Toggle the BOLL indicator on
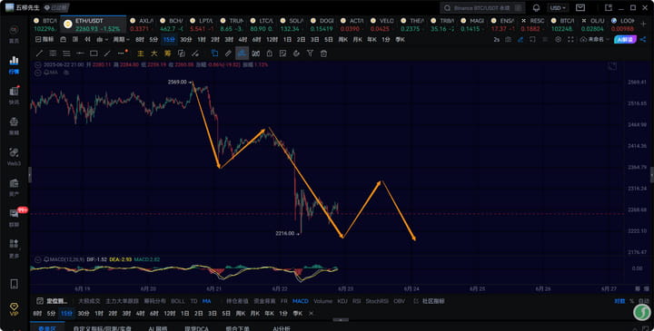This screenshot has width=654, height=331. [x=178, y=301]
